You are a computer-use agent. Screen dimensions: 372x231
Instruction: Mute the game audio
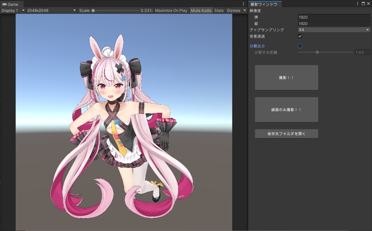(201, 10)
